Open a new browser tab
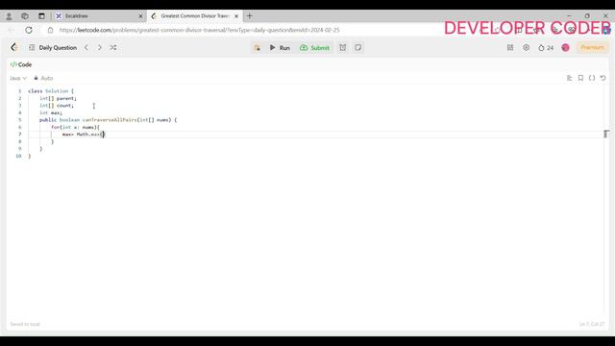Viewport: 615px width, 346px height. 250,16
